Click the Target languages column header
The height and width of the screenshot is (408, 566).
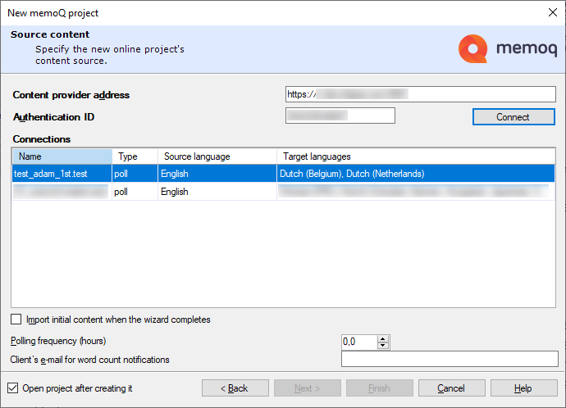point(414,156)
